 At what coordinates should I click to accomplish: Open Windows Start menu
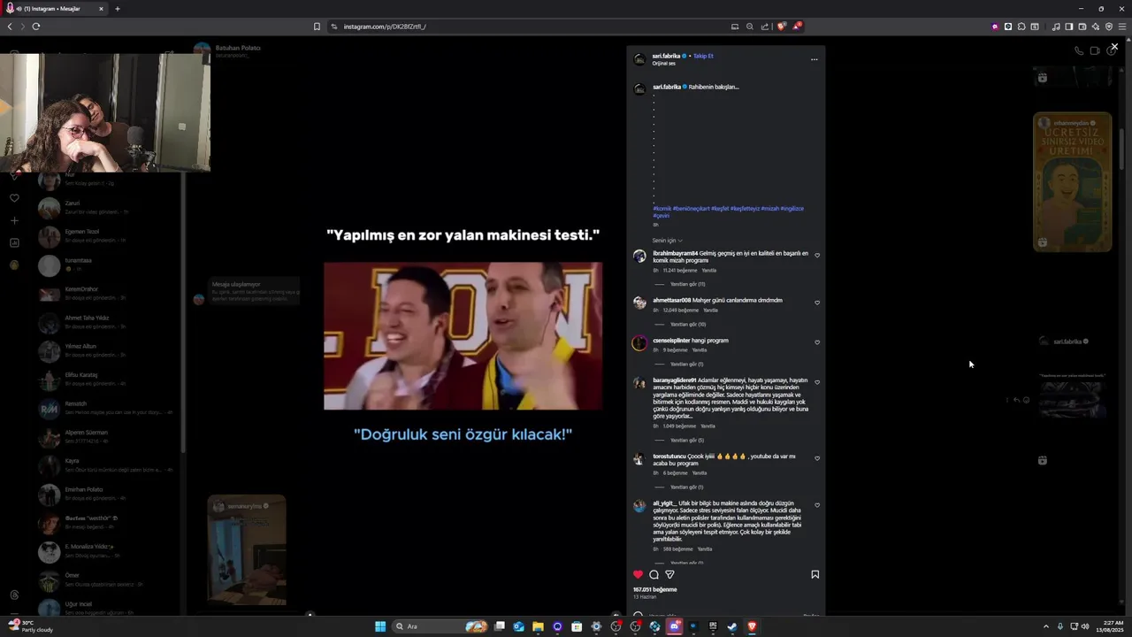click(380, 626)
